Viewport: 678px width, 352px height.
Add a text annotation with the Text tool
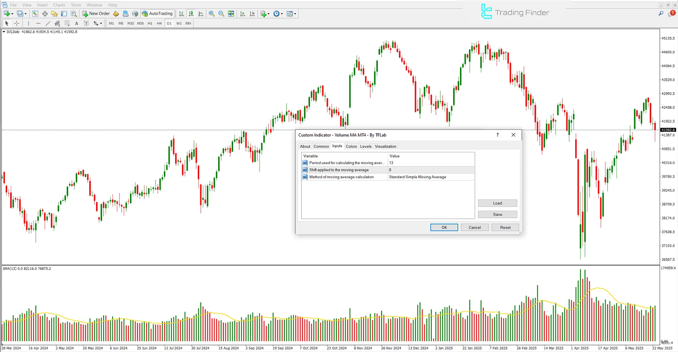click(77, 23)
